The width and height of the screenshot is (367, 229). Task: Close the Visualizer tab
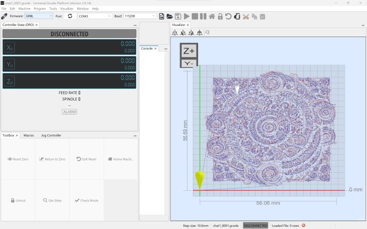coord(187,25)
